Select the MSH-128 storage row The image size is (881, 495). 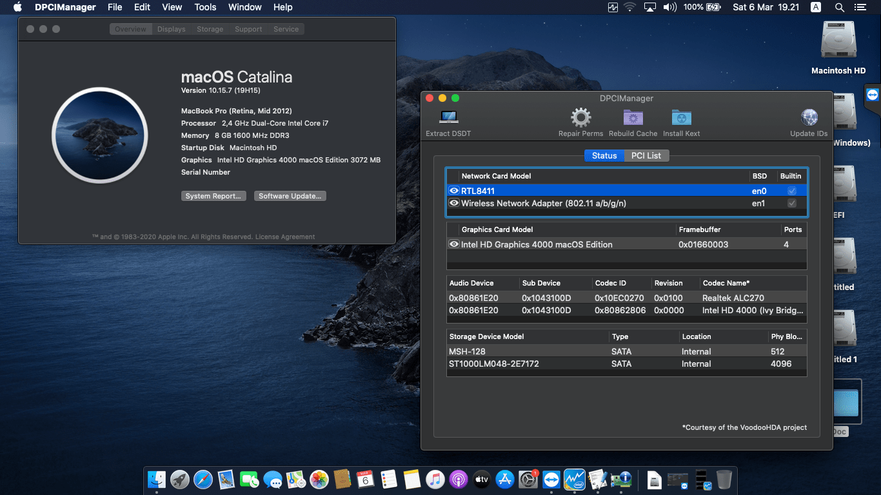(x=626, y=351)
